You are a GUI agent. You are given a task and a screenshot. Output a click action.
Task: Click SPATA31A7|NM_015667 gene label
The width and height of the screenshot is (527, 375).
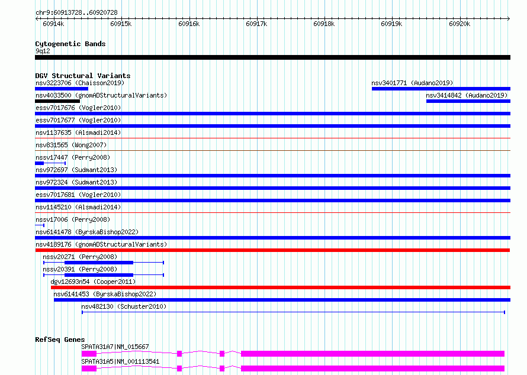(115, 347)
